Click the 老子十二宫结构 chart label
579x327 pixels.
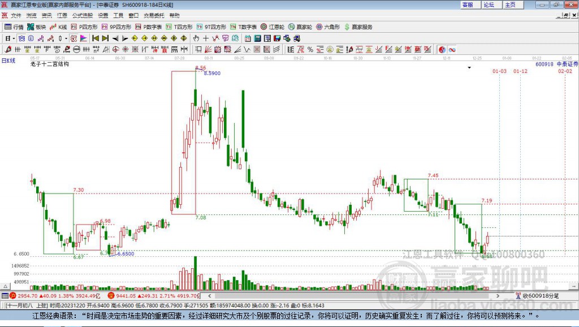pos(50,64)
